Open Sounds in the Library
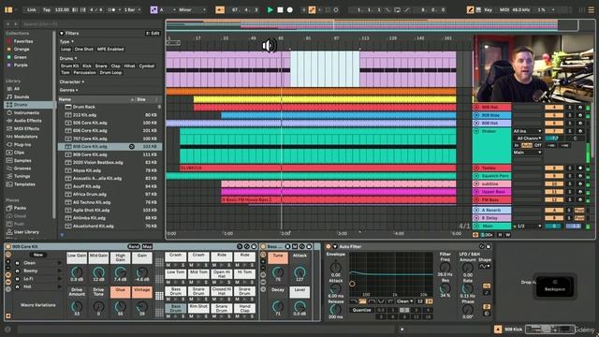 (x=22, y=96)
